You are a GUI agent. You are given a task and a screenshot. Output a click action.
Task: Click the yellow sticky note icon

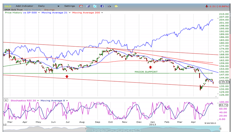pos(116,6)
